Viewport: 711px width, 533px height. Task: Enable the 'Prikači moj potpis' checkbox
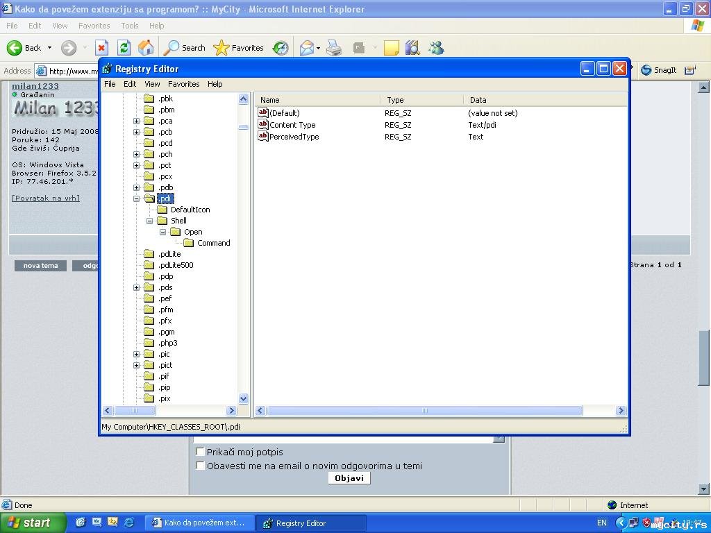[201, 452]
